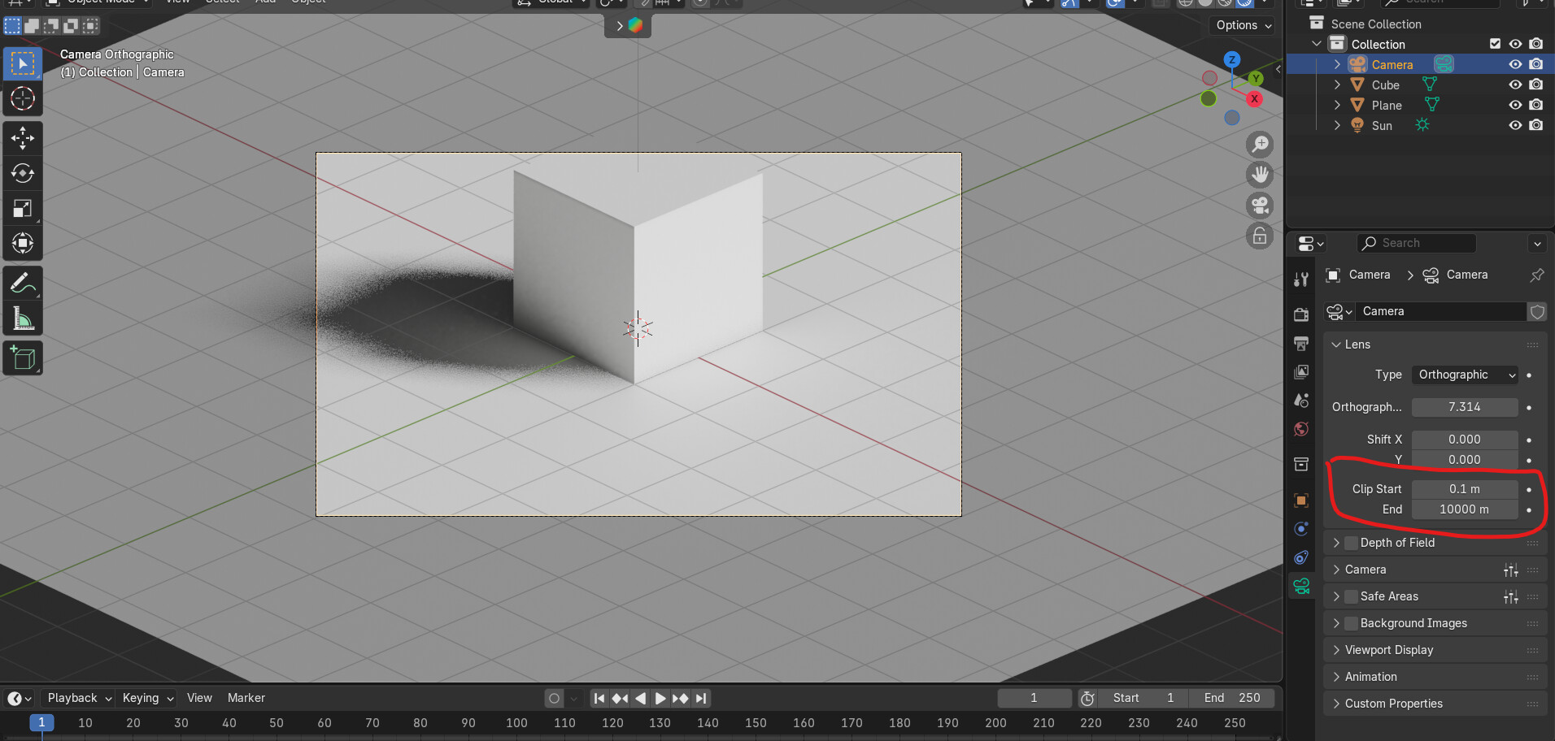Image resolution: width=1555 pixels, height=741 pixels.
Task: Toggle camera view with the camera icon
Action: 1260,206
